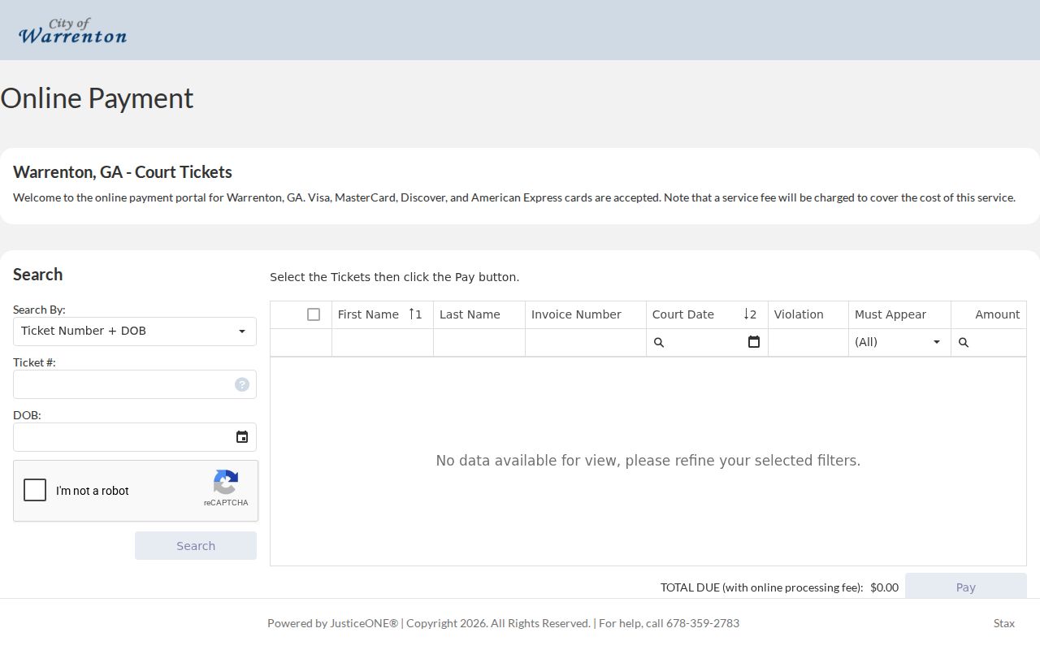Click the Violation filter field

pyautogui.click(x=808, y=342)
